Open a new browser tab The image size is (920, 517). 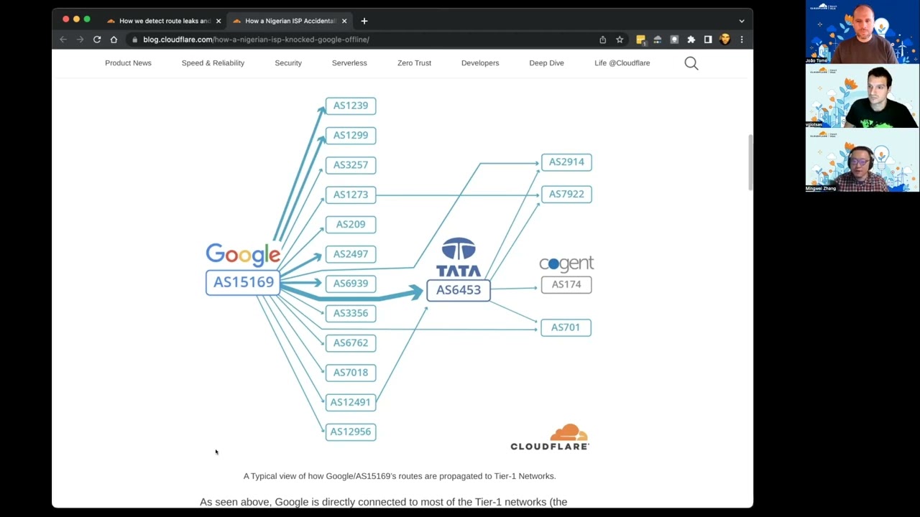pyautogui.click(x=364, y=21)
